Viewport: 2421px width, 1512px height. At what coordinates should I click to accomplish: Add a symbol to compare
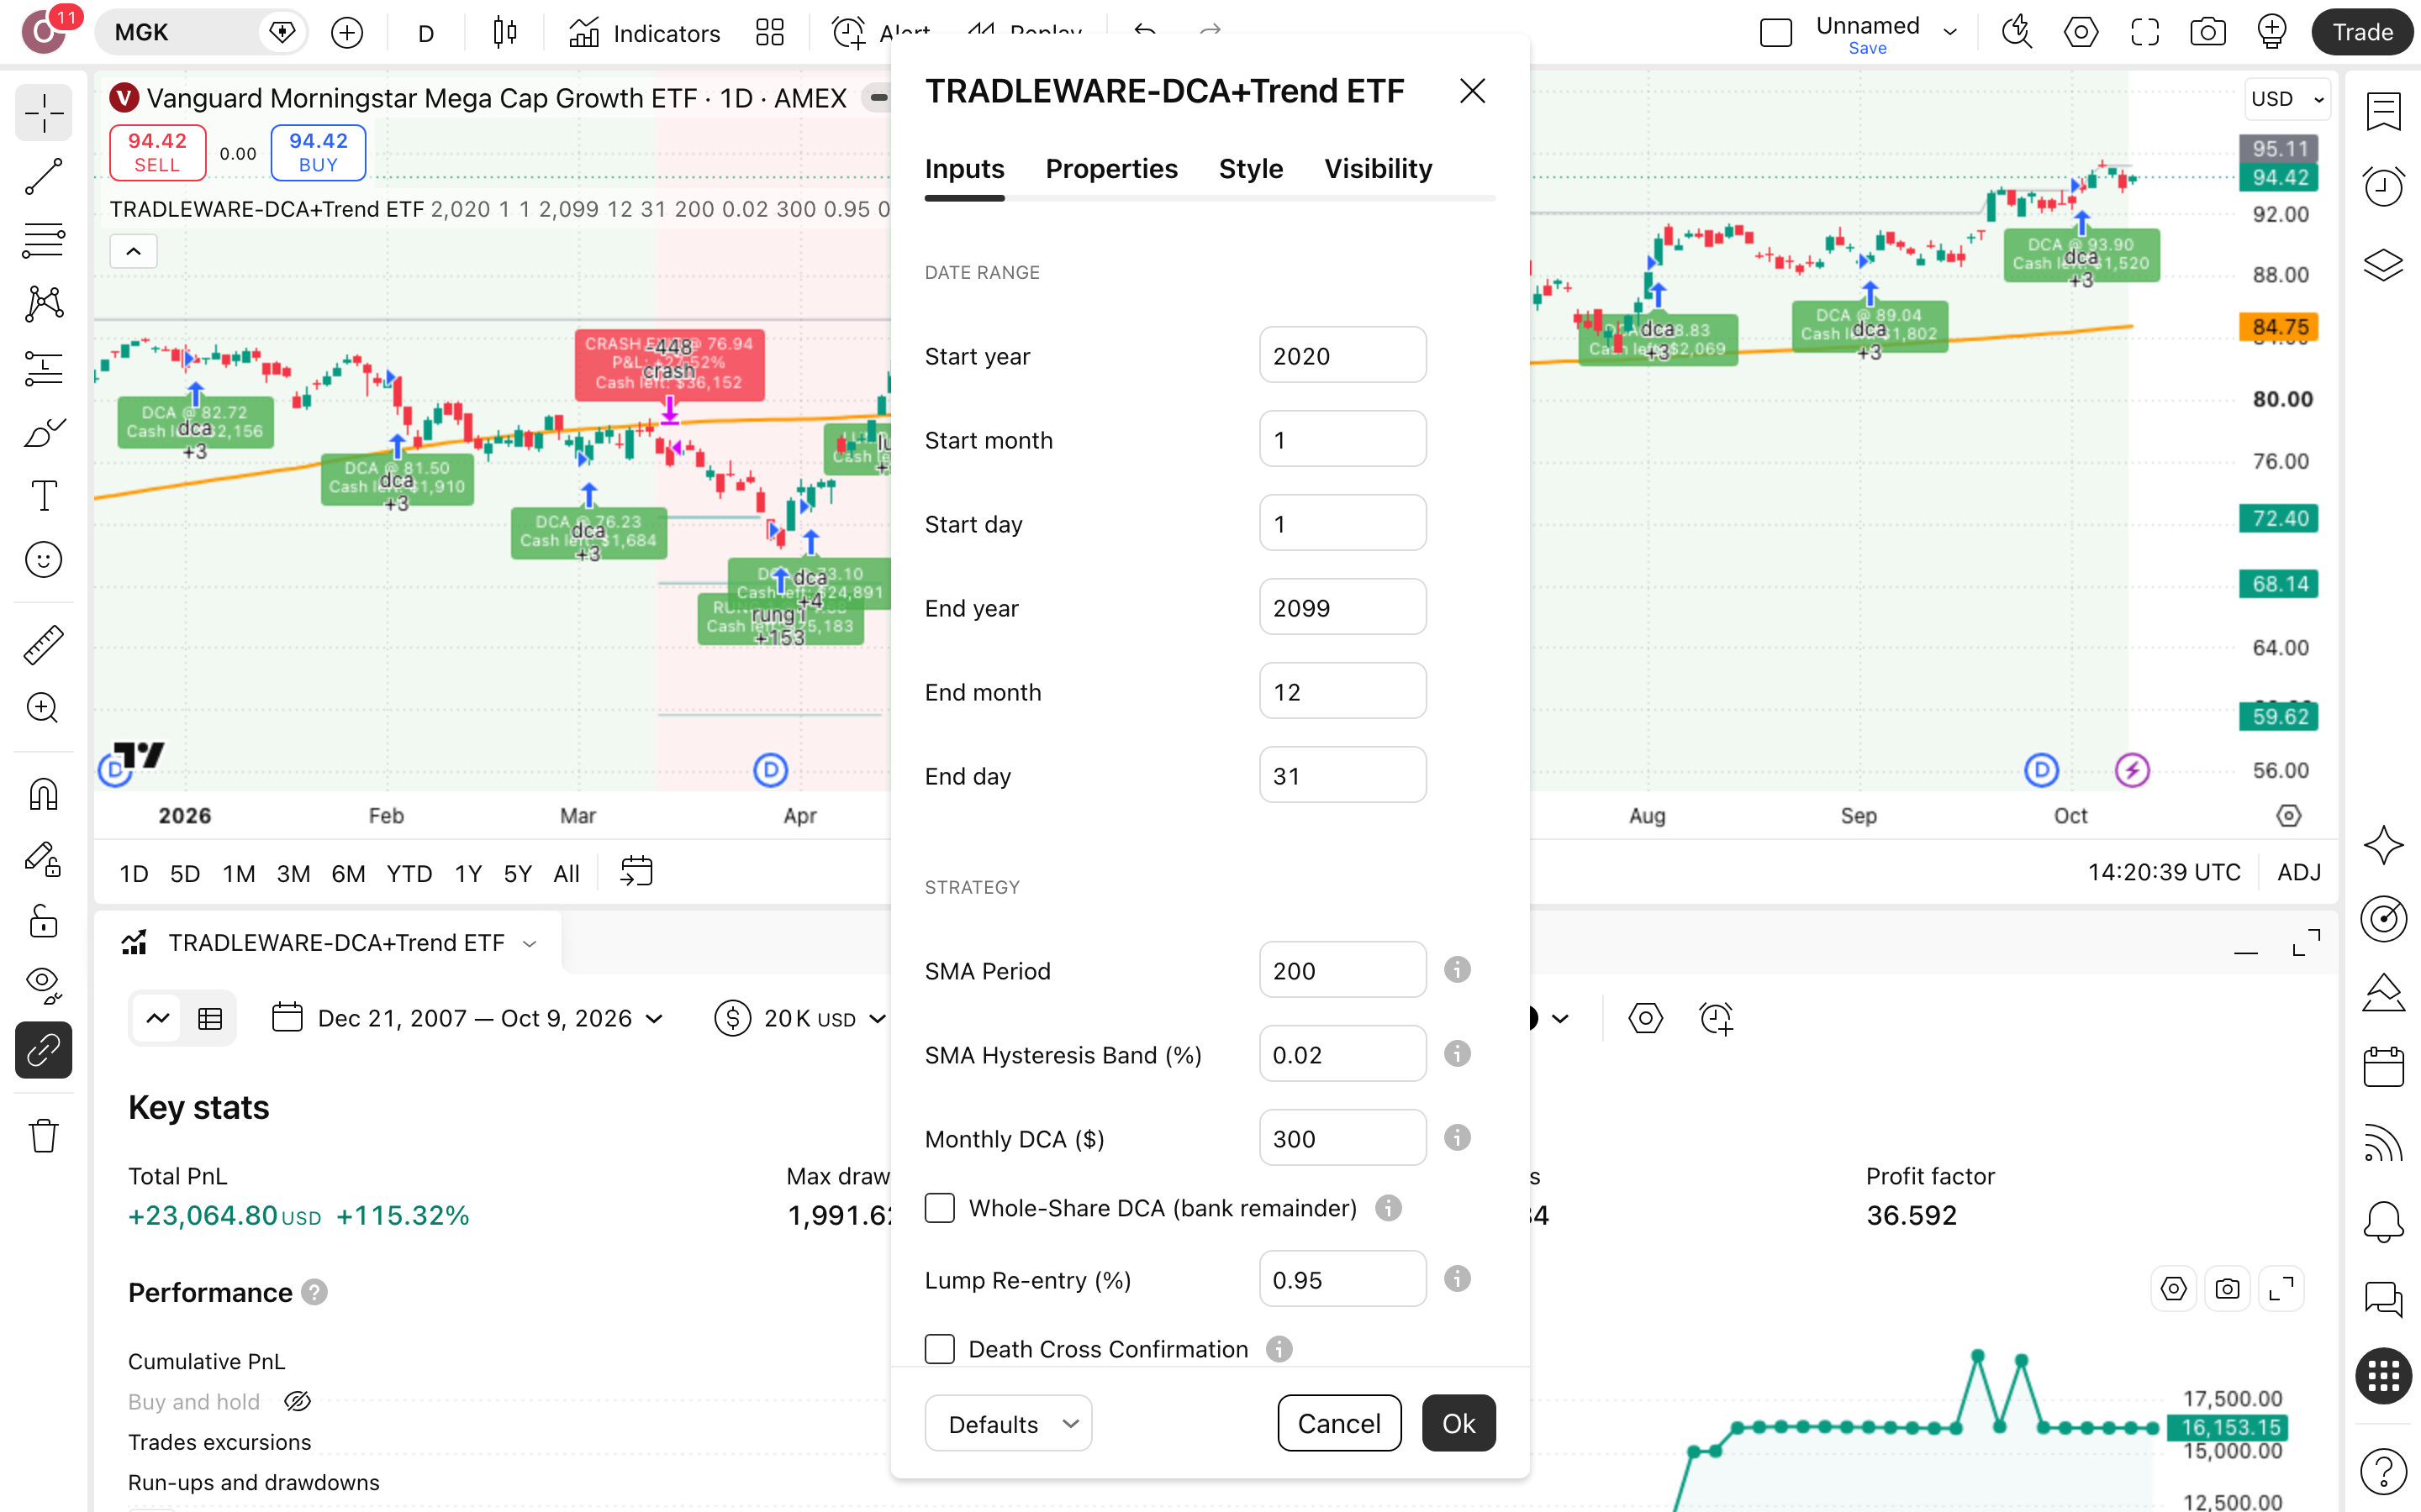347,33
